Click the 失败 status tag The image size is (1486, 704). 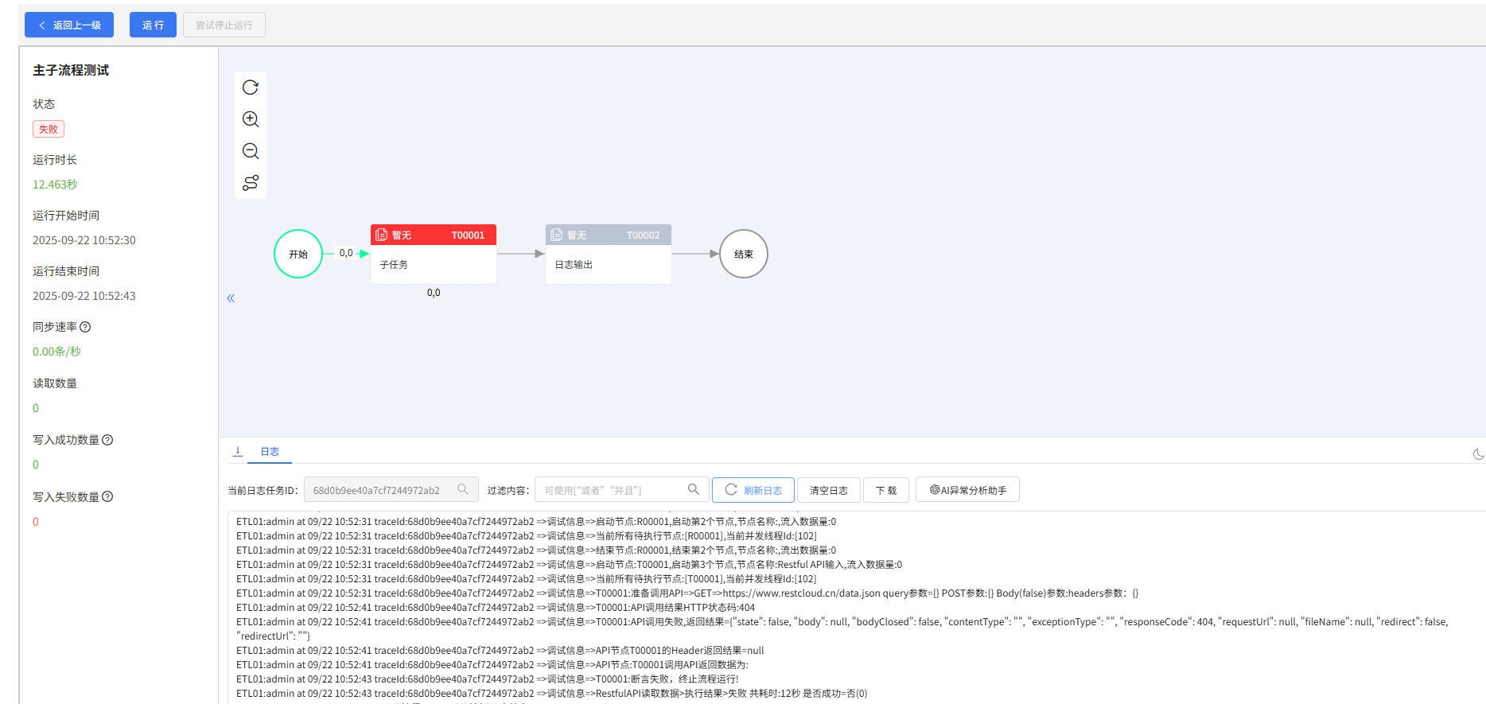49,129
